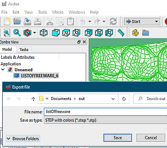Open the Macro menu
The width and height of the screenshot is (167, 148).
pos(58,12)
